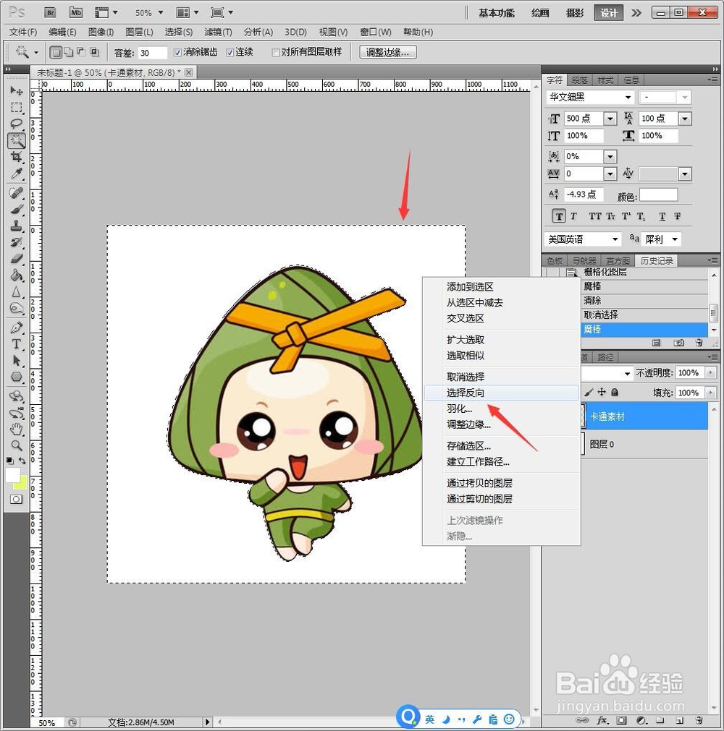Choose 羽化... in context menu
The width and height of the screenshot is (724, 731).
501,409
